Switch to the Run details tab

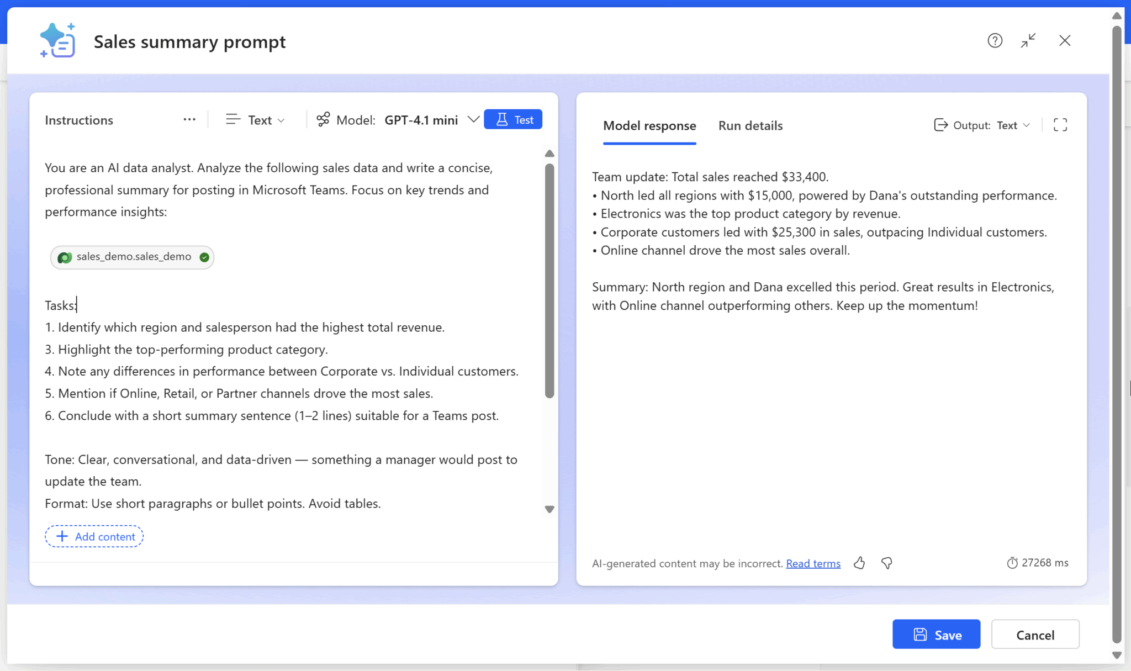[750, 125]
